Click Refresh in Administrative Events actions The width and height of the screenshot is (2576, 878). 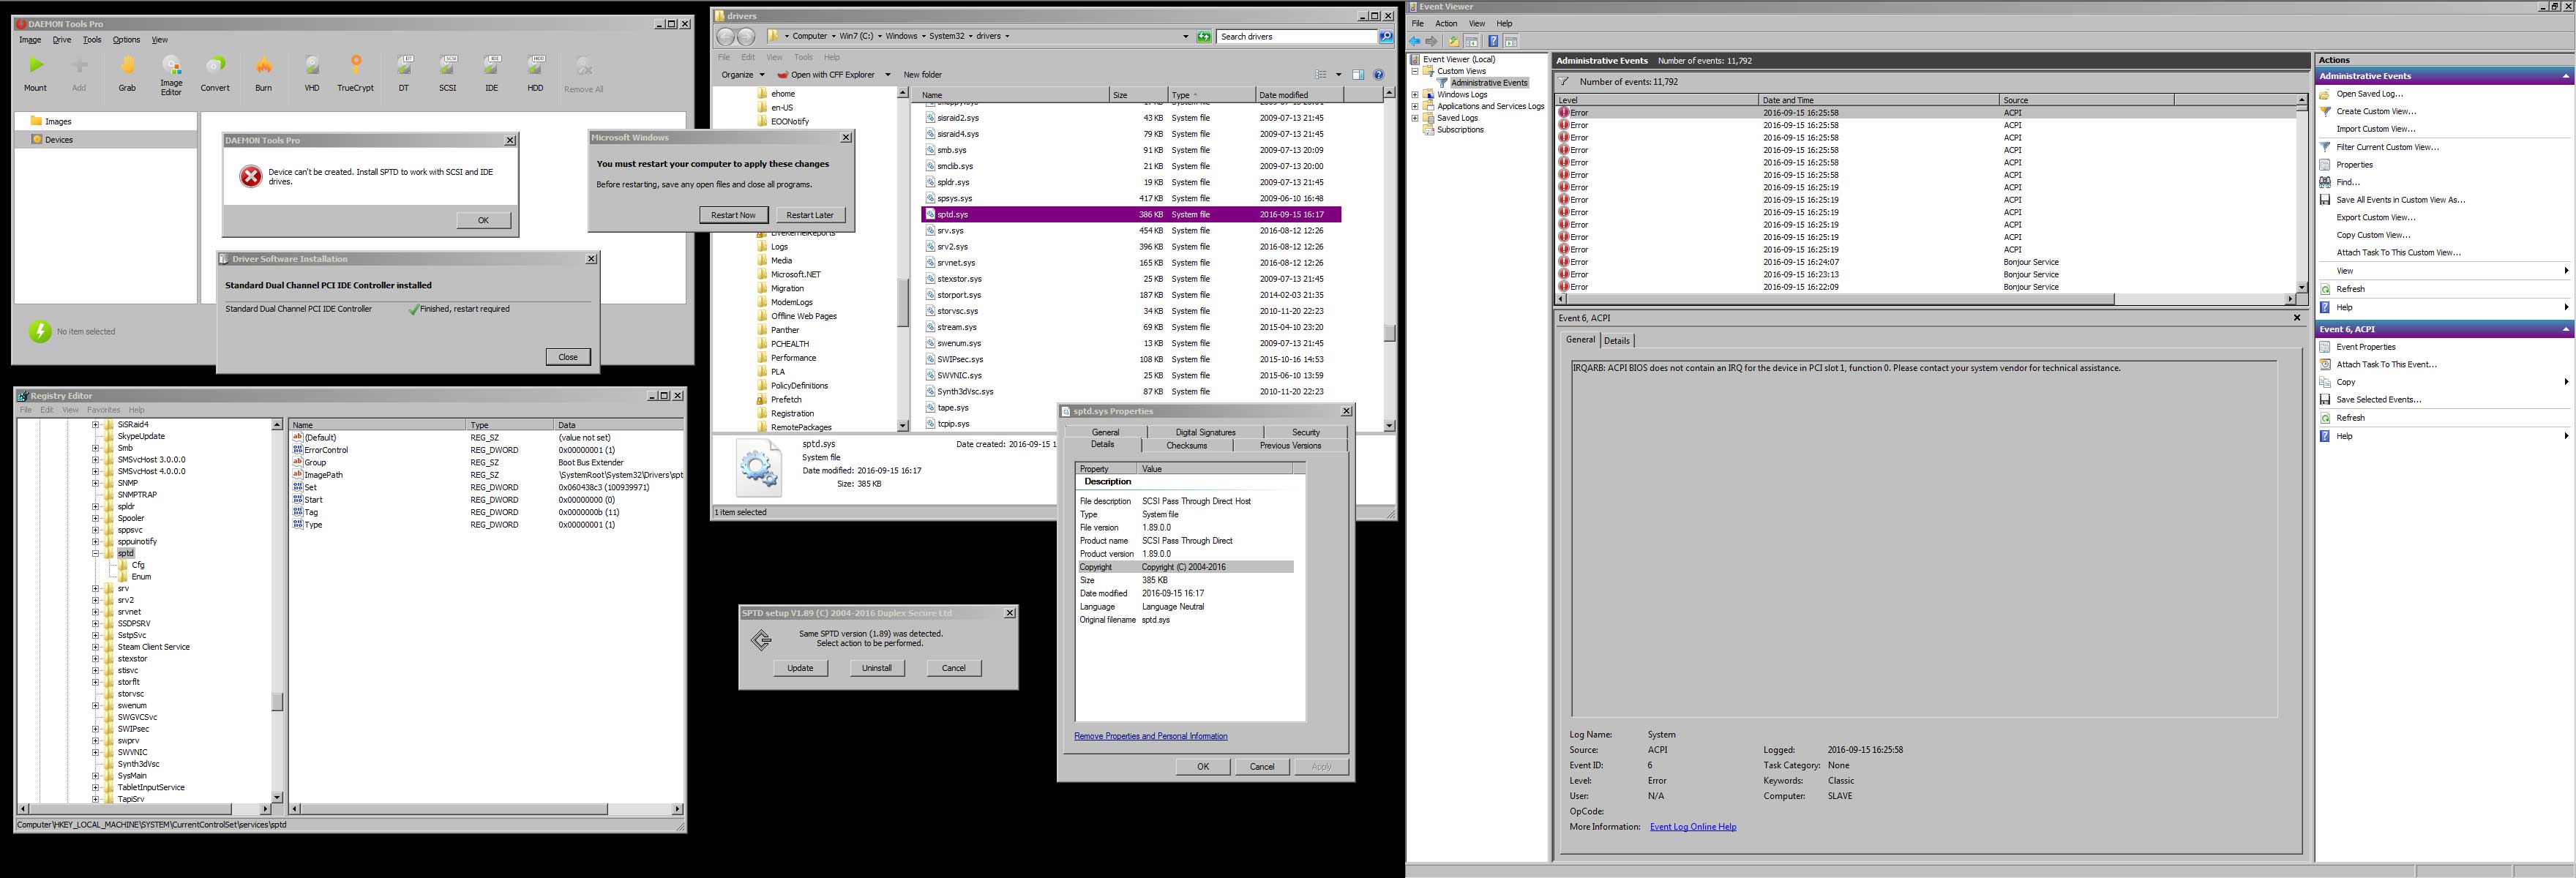point(2350,289)
